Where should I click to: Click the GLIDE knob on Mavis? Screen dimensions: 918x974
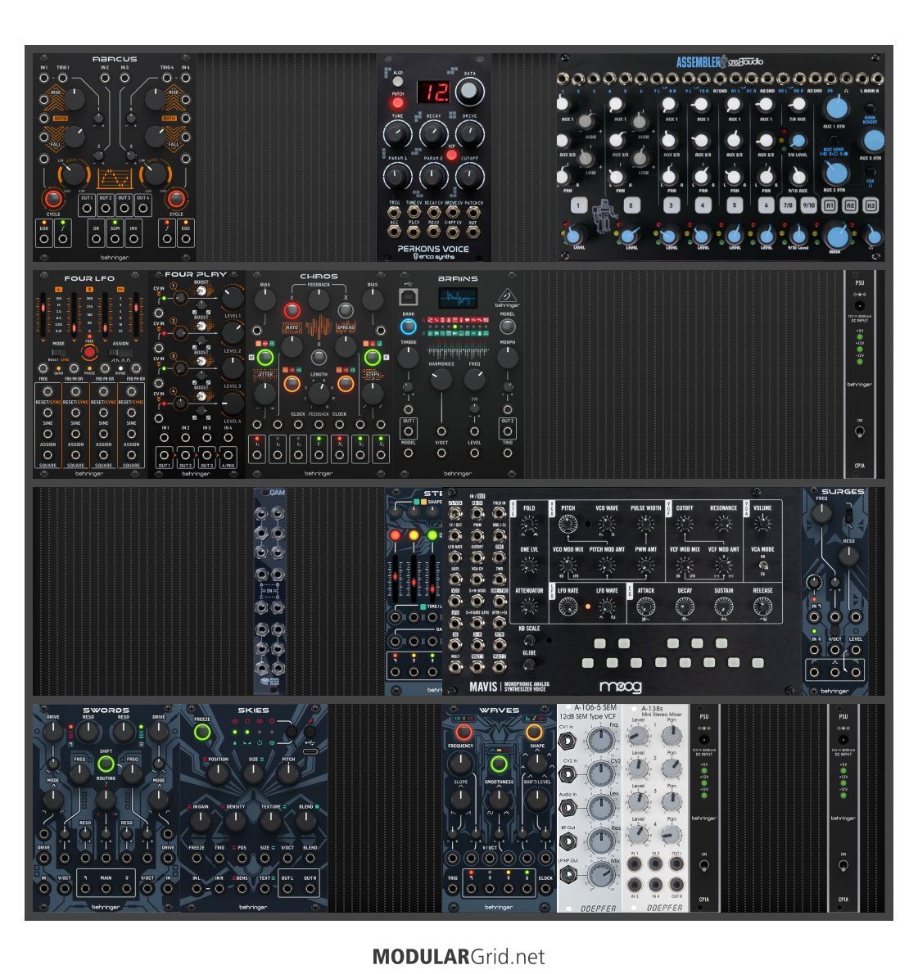529,665
